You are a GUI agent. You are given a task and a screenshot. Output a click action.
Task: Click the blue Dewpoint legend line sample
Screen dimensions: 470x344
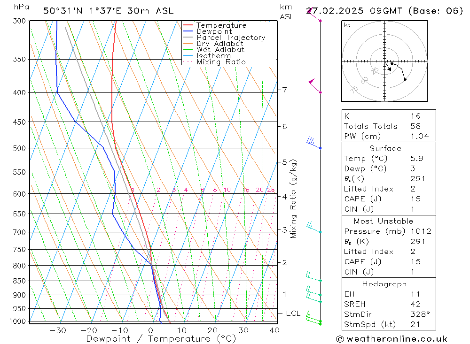coord(188,31)
